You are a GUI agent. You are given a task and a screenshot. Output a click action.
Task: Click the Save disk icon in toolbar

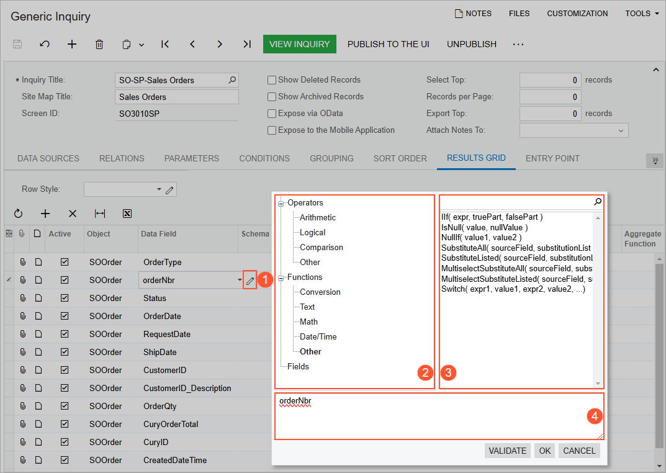coord(17,44)
